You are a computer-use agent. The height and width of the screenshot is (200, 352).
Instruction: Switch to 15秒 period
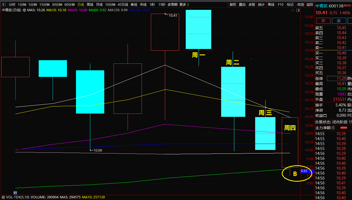click(x=162, y=5)
